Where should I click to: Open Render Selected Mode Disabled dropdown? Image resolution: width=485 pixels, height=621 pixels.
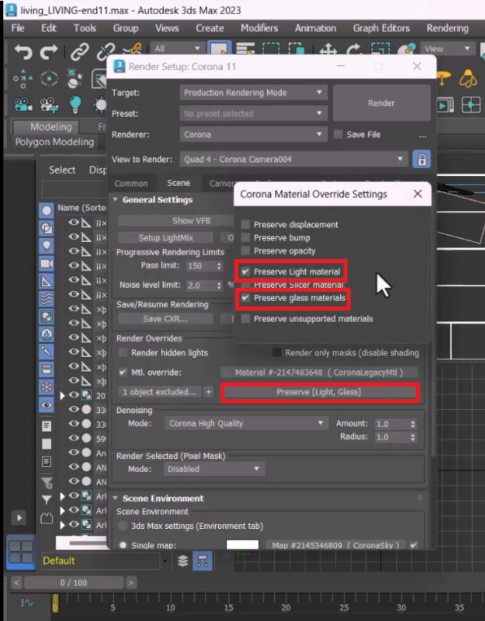pos(214,469)
